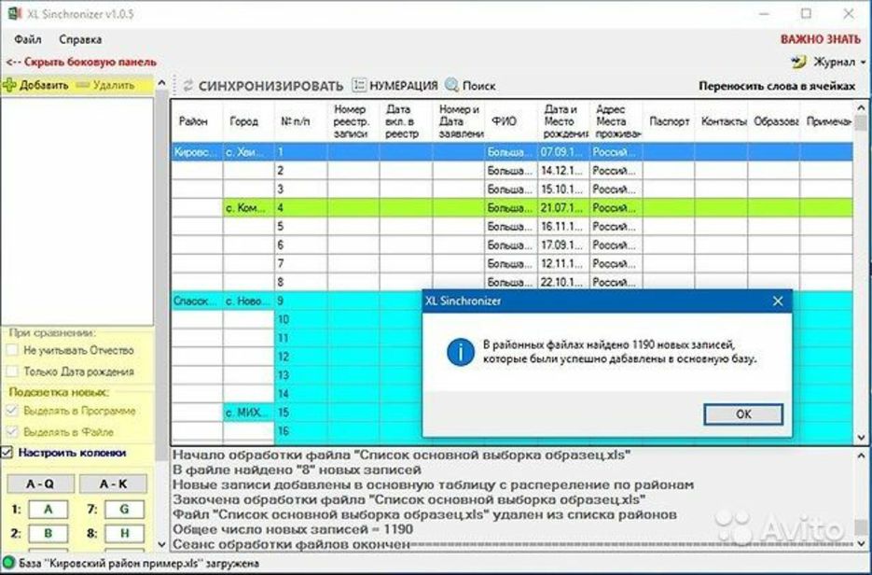The width and height of the screenshot is (872, 575).
Task: Click log line 'Сеанс обработки файлов окончен'
Action: [291, 544]
